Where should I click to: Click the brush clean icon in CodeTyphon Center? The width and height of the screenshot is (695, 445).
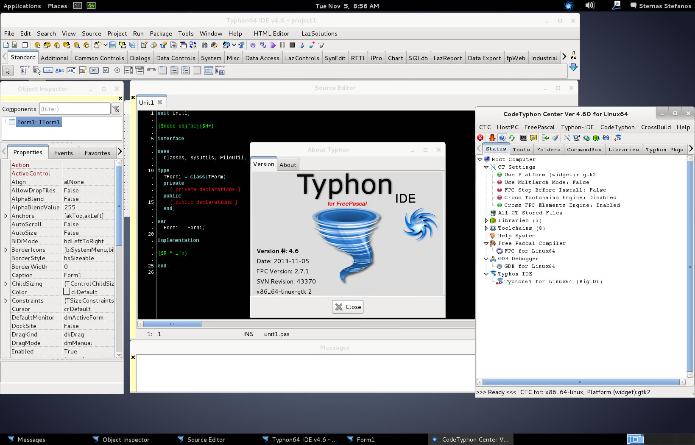pos(555,138)
